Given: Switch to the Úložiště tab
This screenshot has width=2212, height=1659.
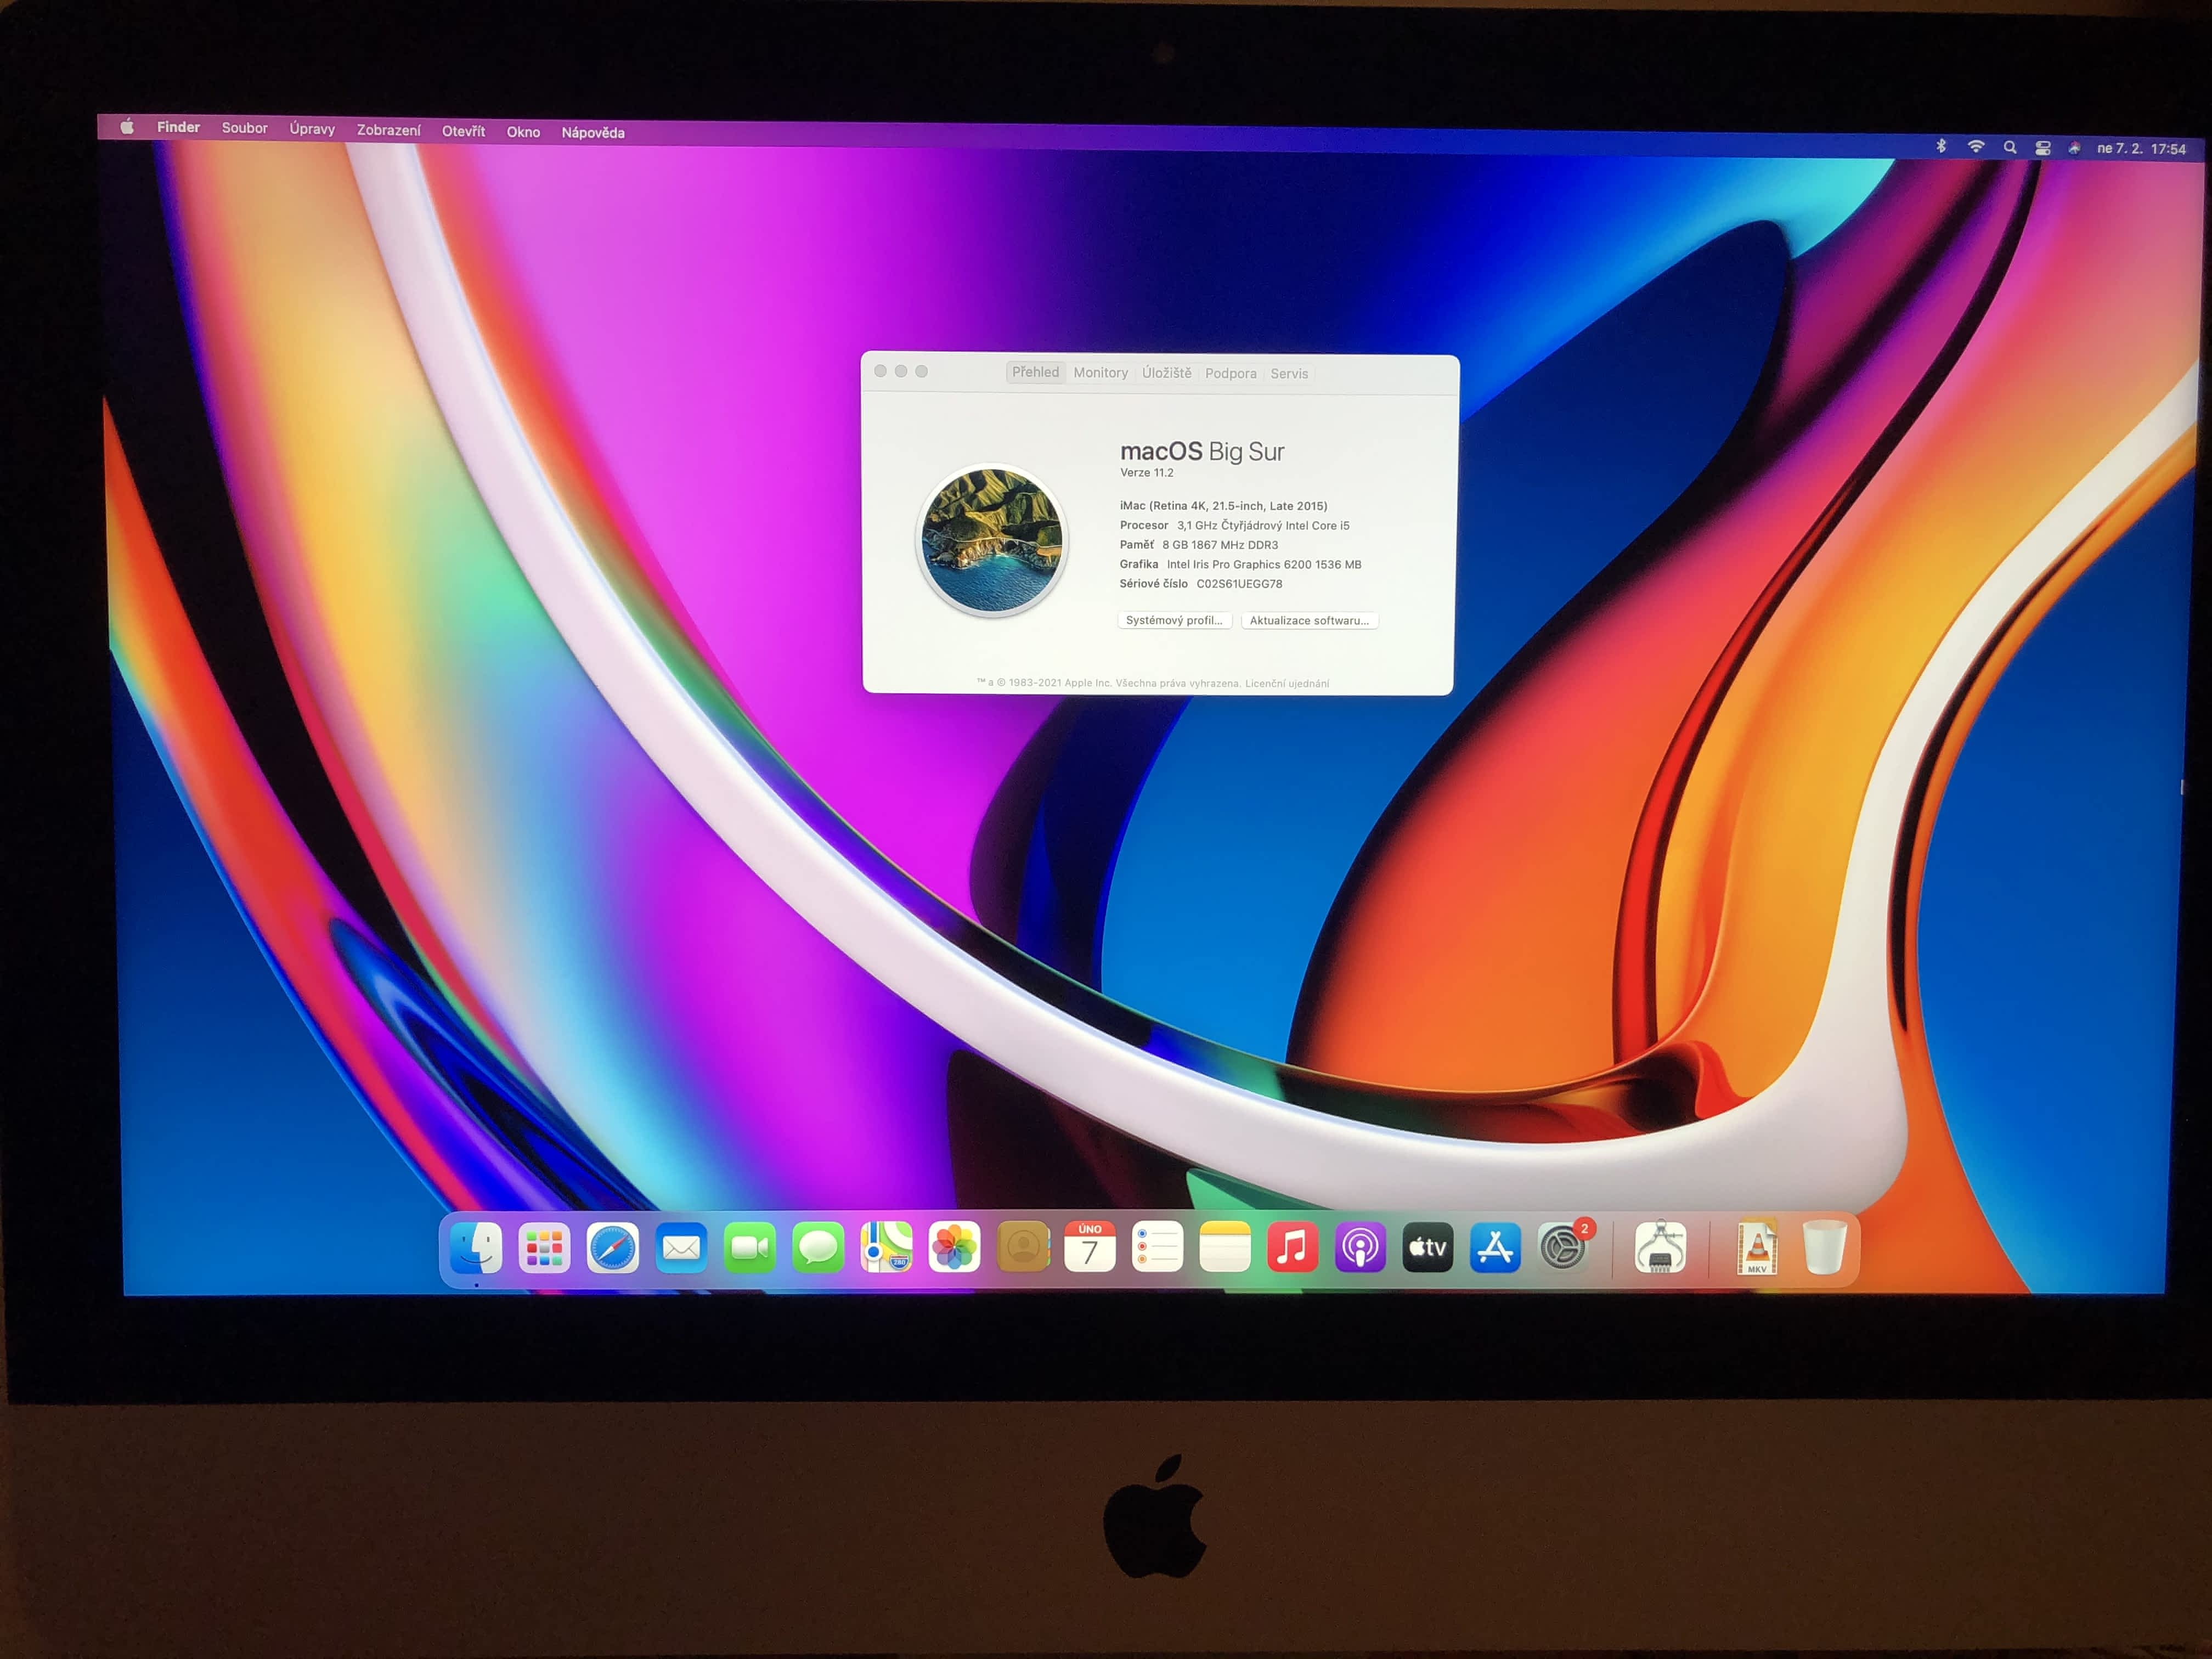Looking at the screenshot, I should click(x=1166, y=373).
